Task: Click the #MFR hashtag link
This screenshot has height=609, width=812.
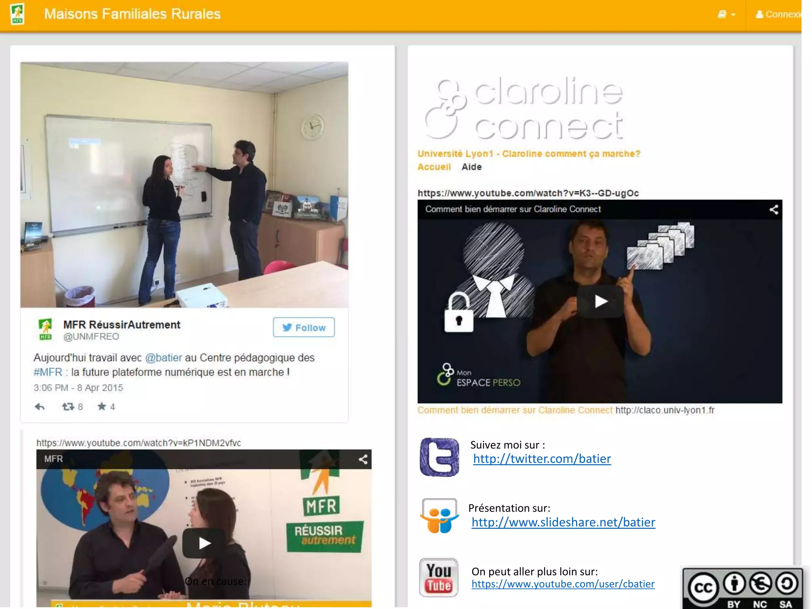Action: [48, 372]
